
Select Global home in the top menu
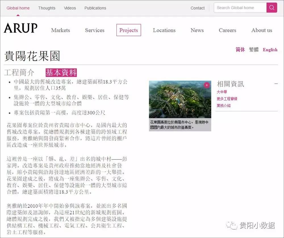[18, 8]
